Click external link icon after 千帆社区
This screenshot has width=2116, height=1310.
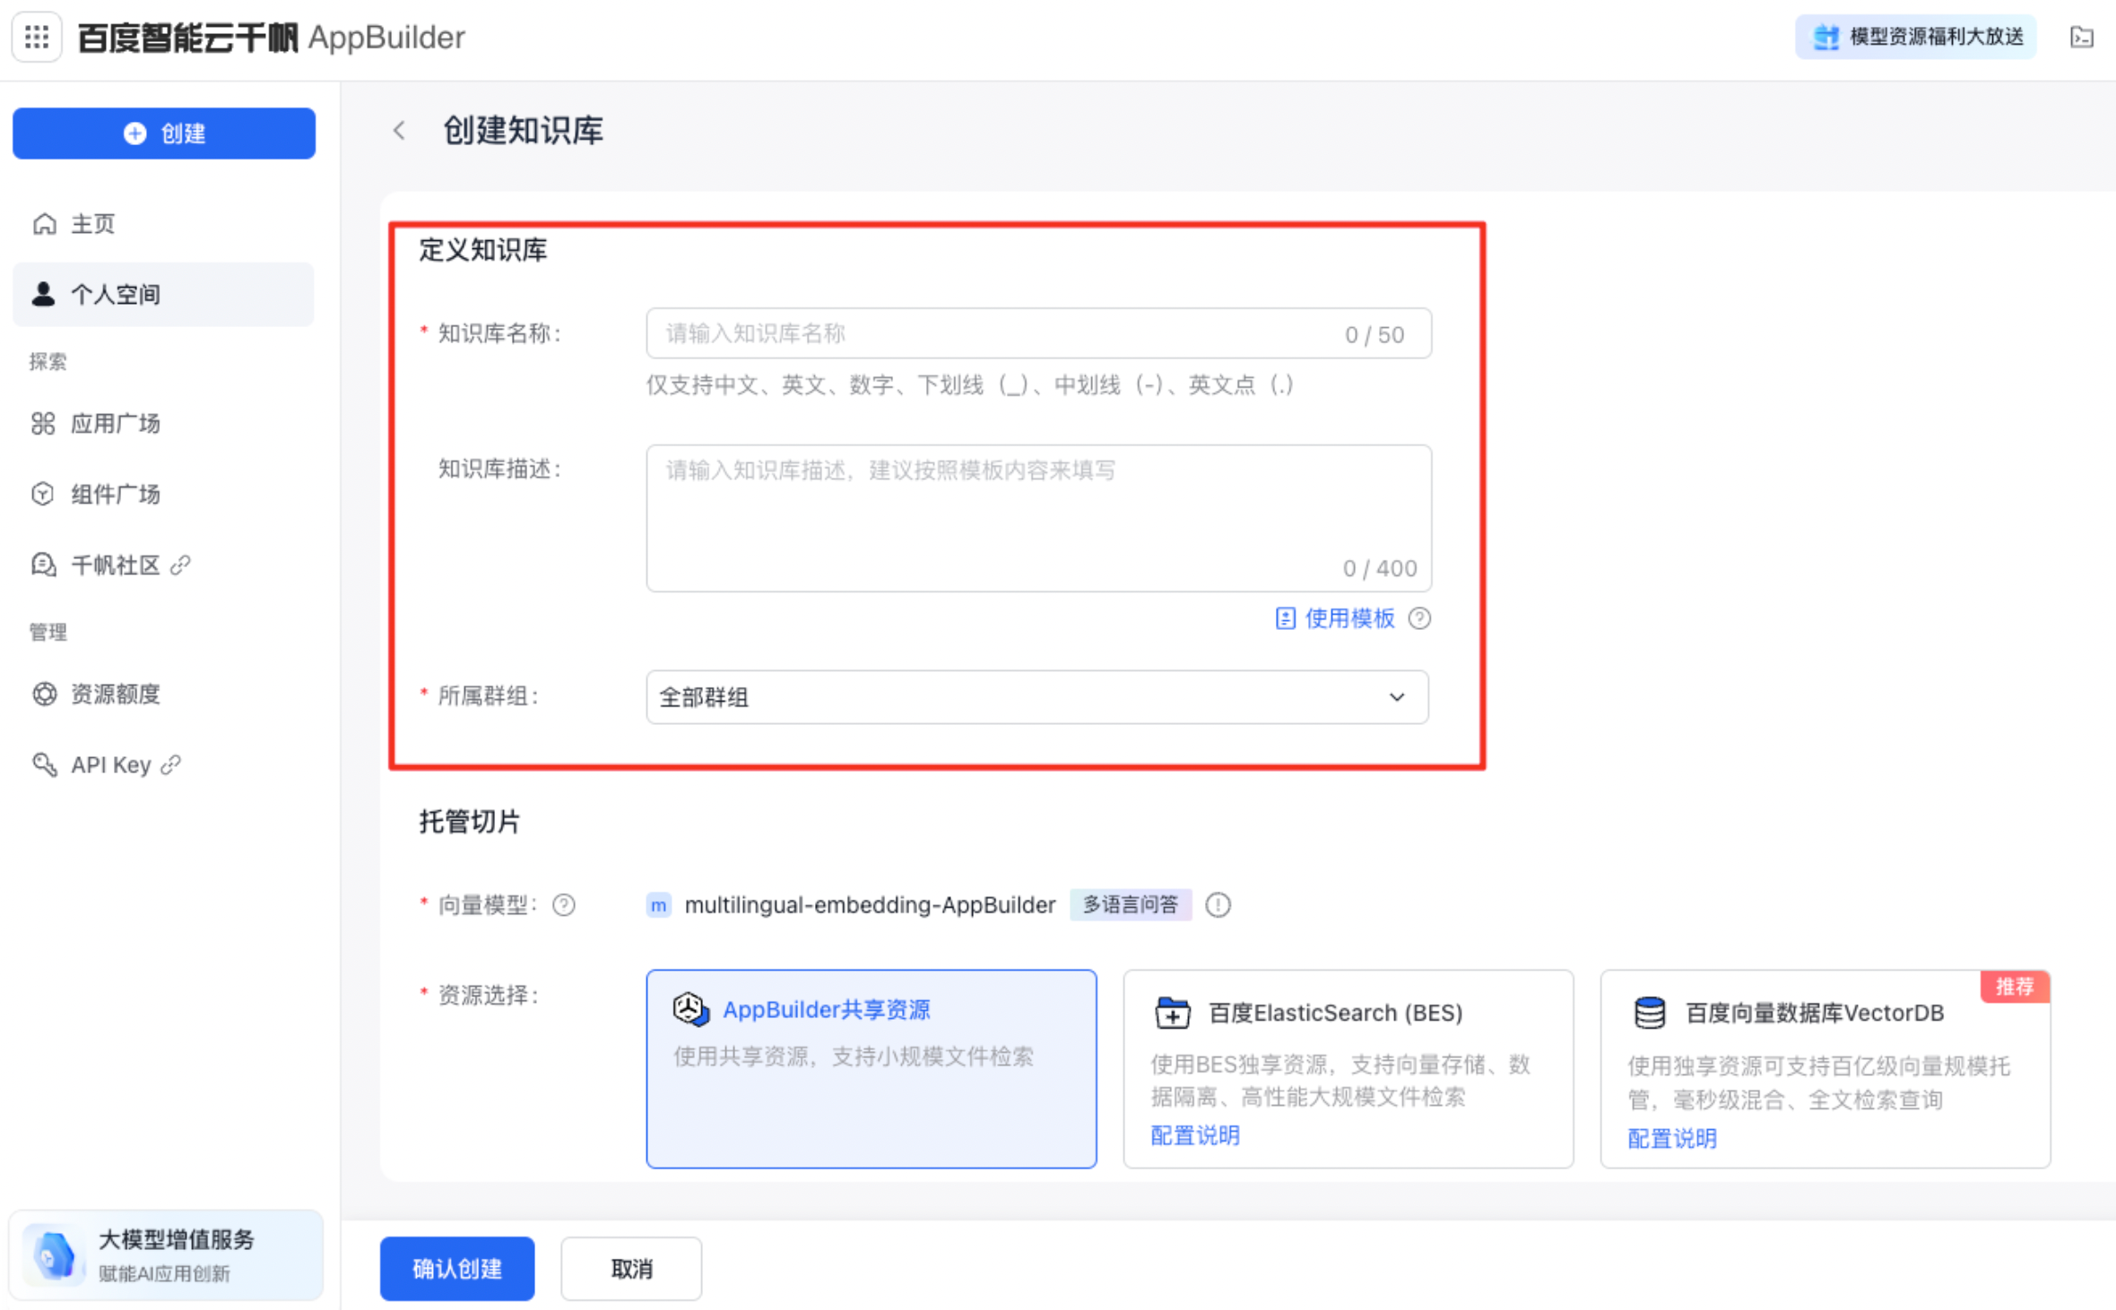click(x=180, y=565)
